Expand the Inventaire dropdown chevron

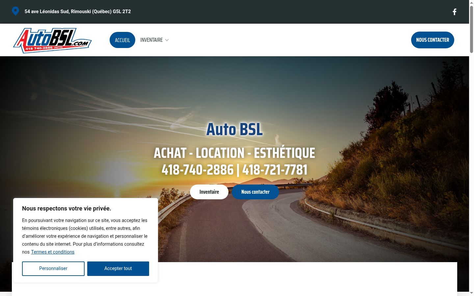click(x=167, y=40)
